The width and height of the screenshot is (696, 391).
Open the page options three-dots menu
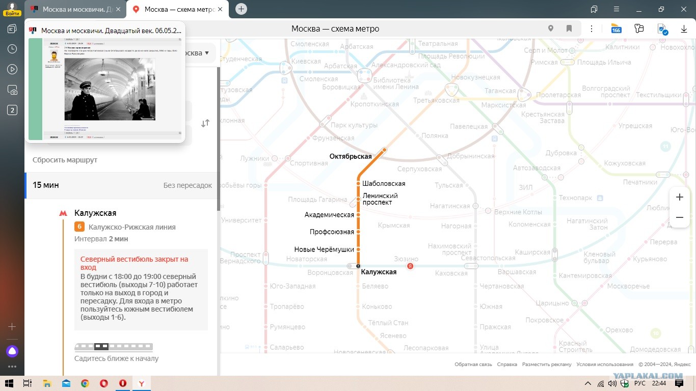(592, 29)
